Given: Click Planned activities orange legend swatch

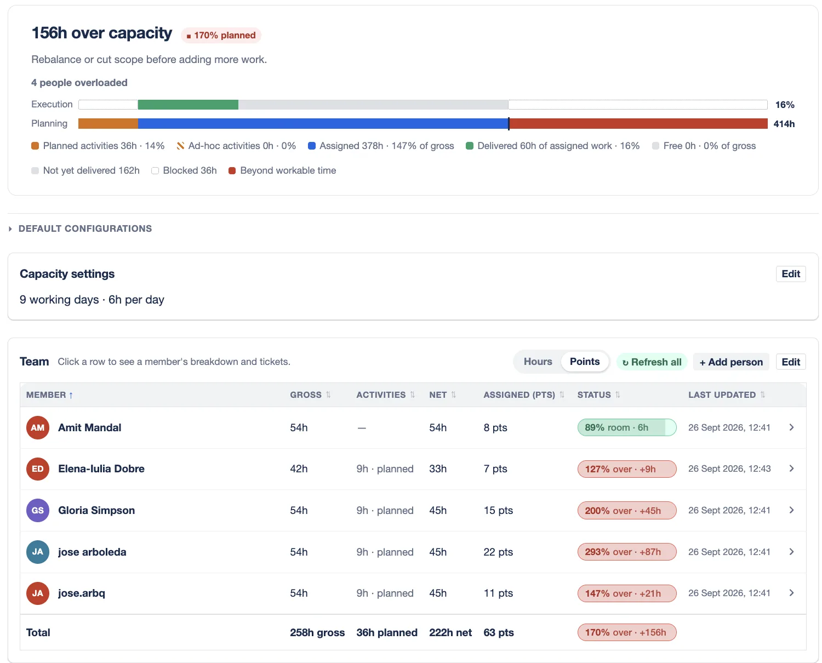Looking at the screenshot, I should 35,146.
